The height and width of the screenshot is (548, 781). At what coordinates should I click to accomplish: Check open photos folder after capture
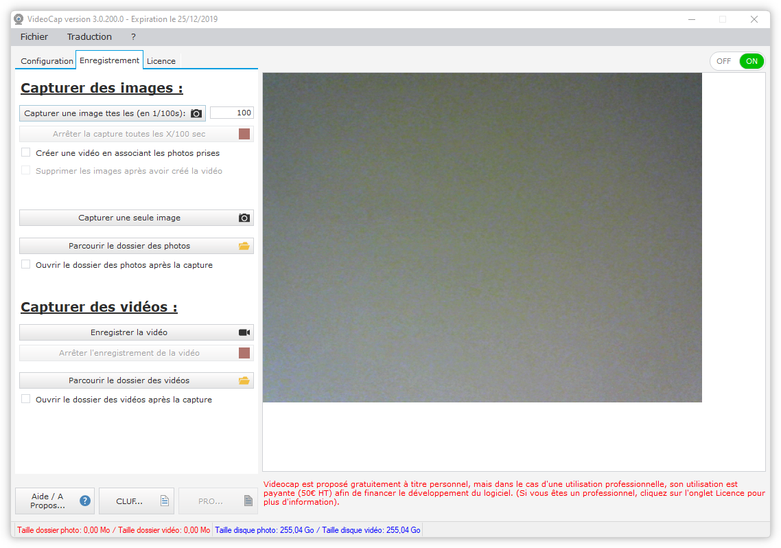26,264
